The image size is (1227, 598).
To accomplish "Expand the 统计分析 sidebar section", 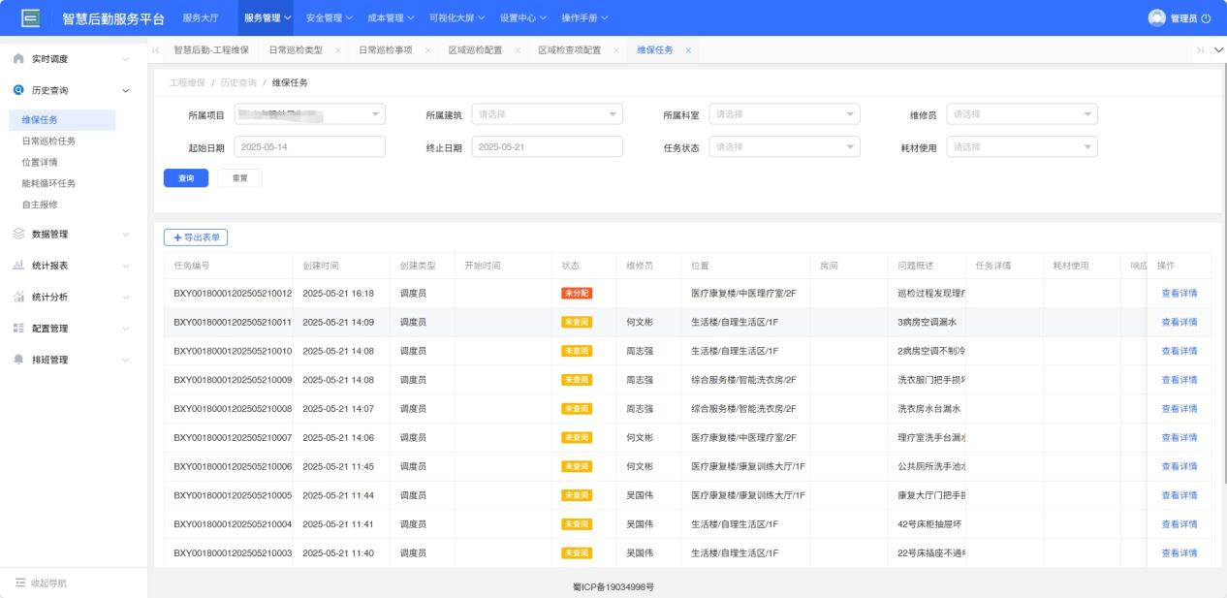I will [x=125, y=297].
